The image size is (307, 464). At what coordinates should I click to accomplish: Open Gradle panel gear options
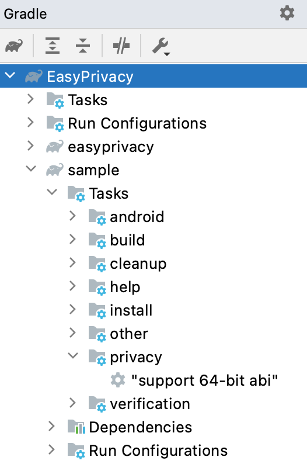pos(287,13)
